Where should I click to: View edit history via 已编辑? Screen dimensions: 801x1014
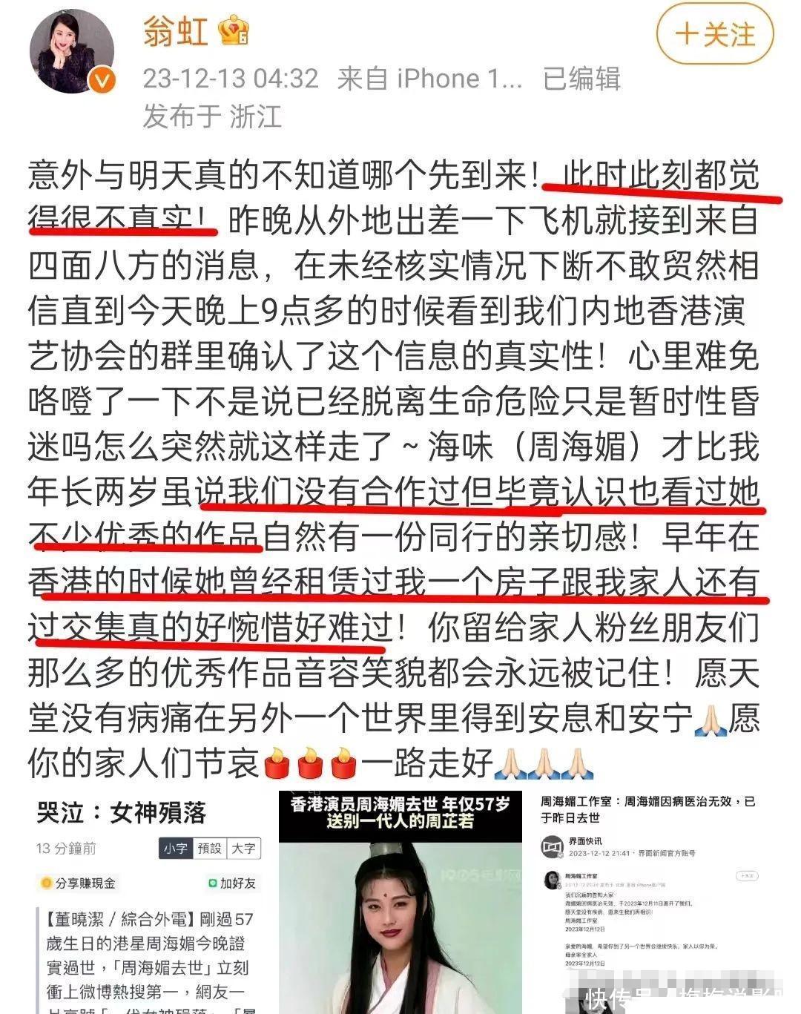(582, 78)
